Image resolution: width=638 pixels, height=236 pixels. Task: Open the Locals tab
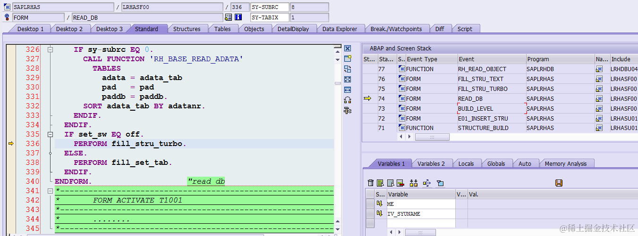point(466,164)
